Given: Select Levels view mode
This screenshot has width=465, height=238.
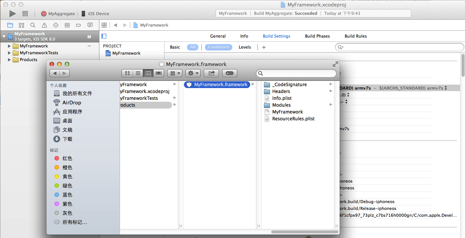Looking at the screenshot, I should [245, 47].
